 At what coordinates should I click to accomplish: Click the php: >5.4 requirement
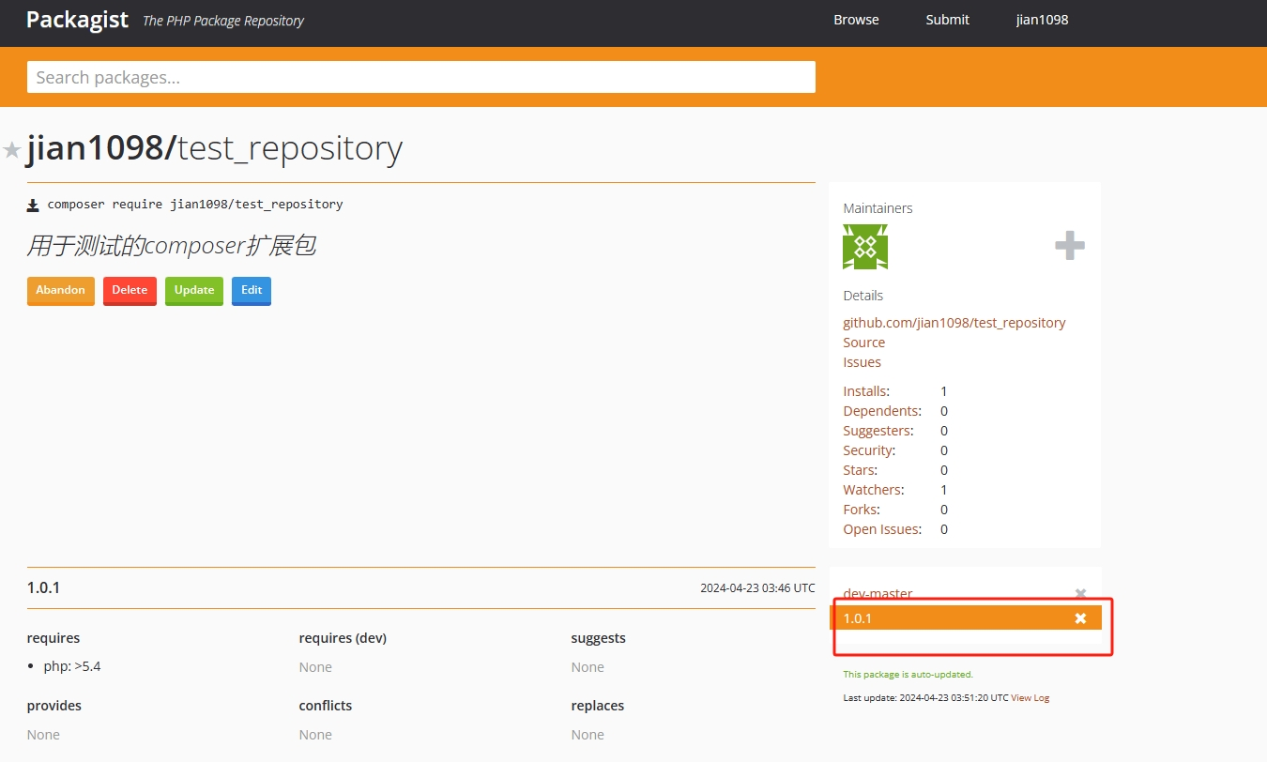pyautogui.click(x=71, y=667)
